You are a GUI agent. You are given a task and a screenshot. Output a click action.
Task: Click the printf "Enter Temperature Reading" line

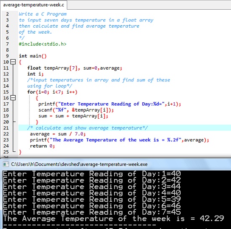[110, 104]
